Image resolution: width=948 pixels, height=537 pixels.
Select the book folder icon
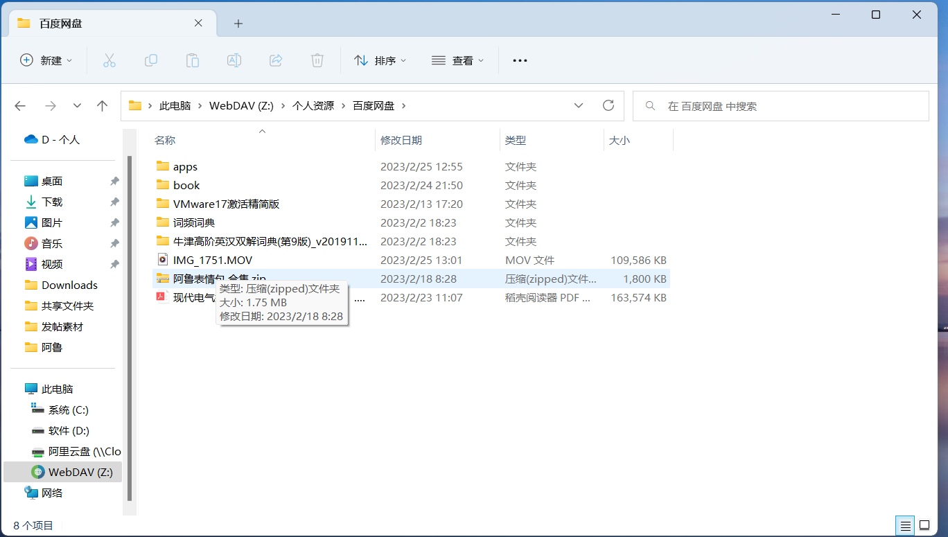(163, 185)
